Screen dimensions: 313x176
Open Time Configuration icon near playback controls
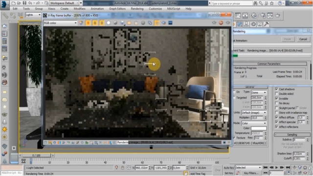290,173
